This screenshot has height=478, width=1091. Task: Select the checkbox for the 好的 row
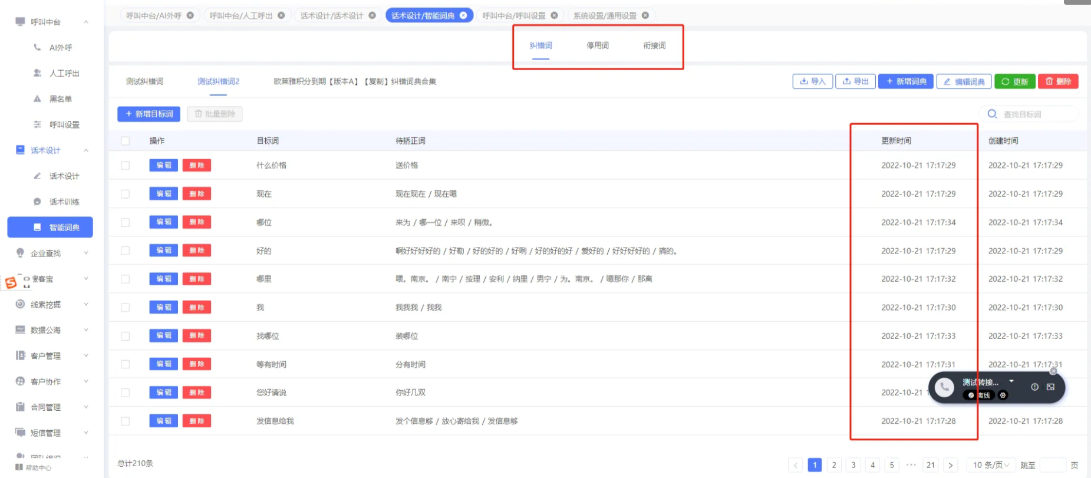point(125,250)
